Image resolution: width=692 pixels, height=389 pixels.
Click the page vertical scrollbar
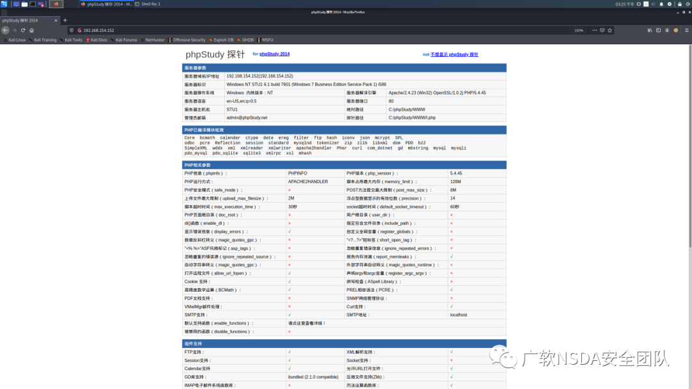pyautogui.click(x=690, y=145)
